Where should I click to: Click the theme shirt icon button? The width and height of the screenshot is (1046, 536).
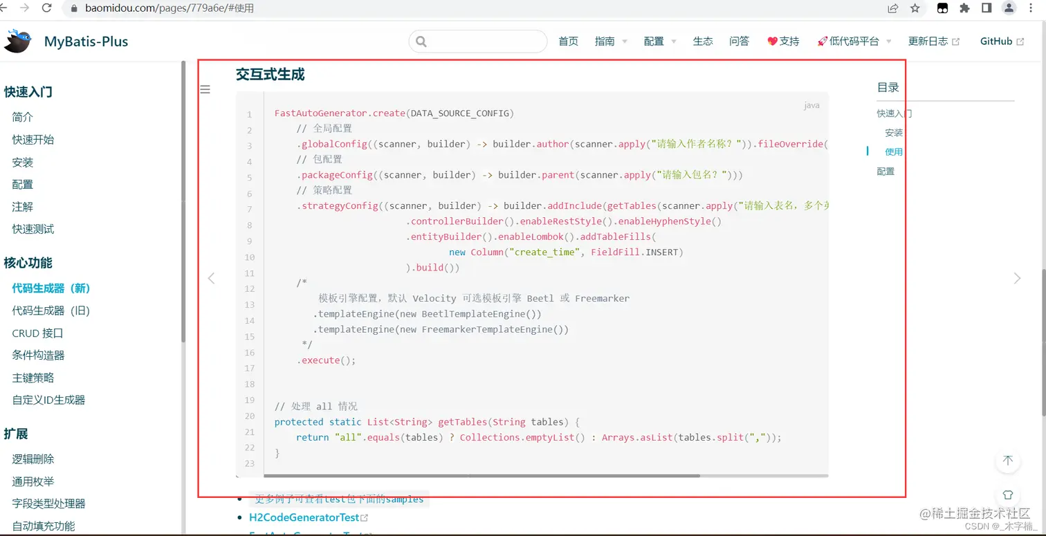pyautogui.click(x=1008, y=495)
